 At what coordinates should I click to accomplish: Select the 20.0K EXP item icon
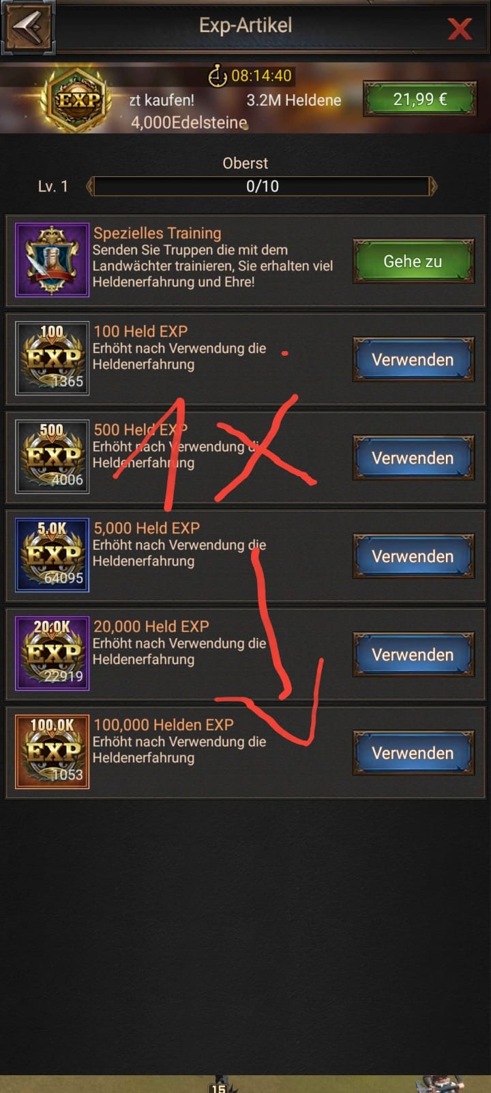pos(53,653)
